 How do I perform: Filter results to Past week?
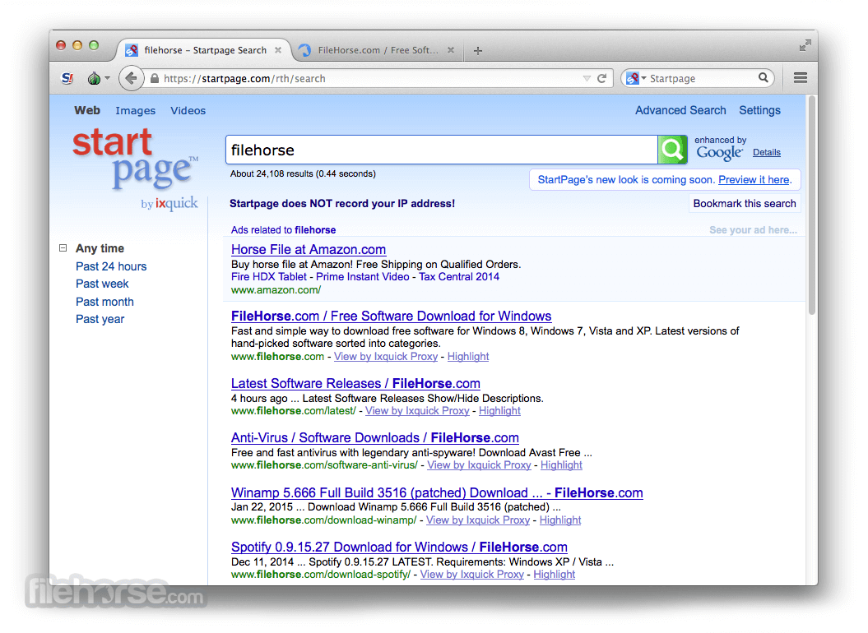[102, 284]
